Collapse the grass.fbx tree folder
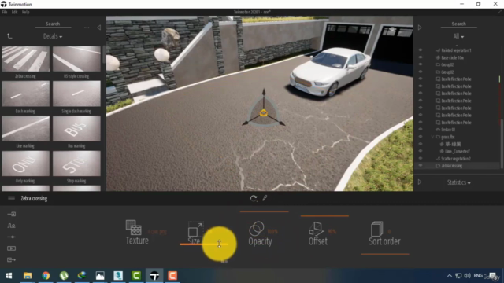 pyautogui.click(x=432, y=137)
